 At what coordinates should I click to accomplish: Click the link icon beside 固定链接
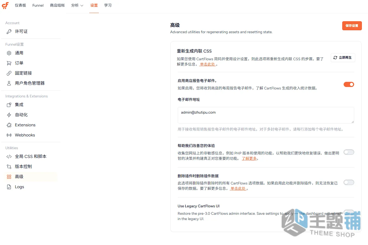pyautogui.click(x=9, y=73)
